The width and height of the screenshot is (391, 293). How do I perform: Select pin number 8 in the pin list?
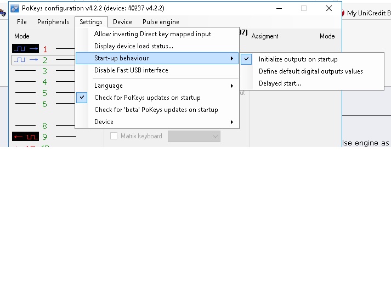click(x=44, y=126)
